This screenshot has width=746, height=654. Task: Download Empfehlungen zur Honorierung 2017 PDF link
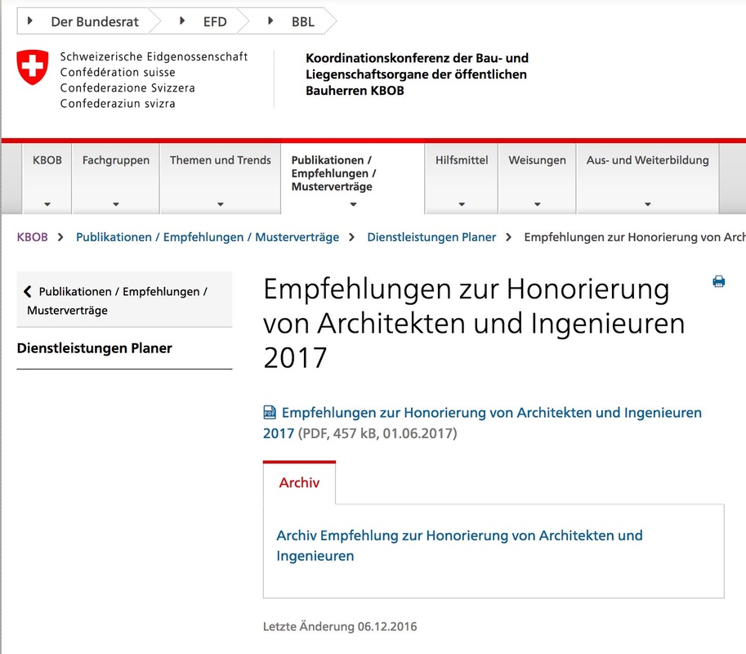tap(482, 423)
